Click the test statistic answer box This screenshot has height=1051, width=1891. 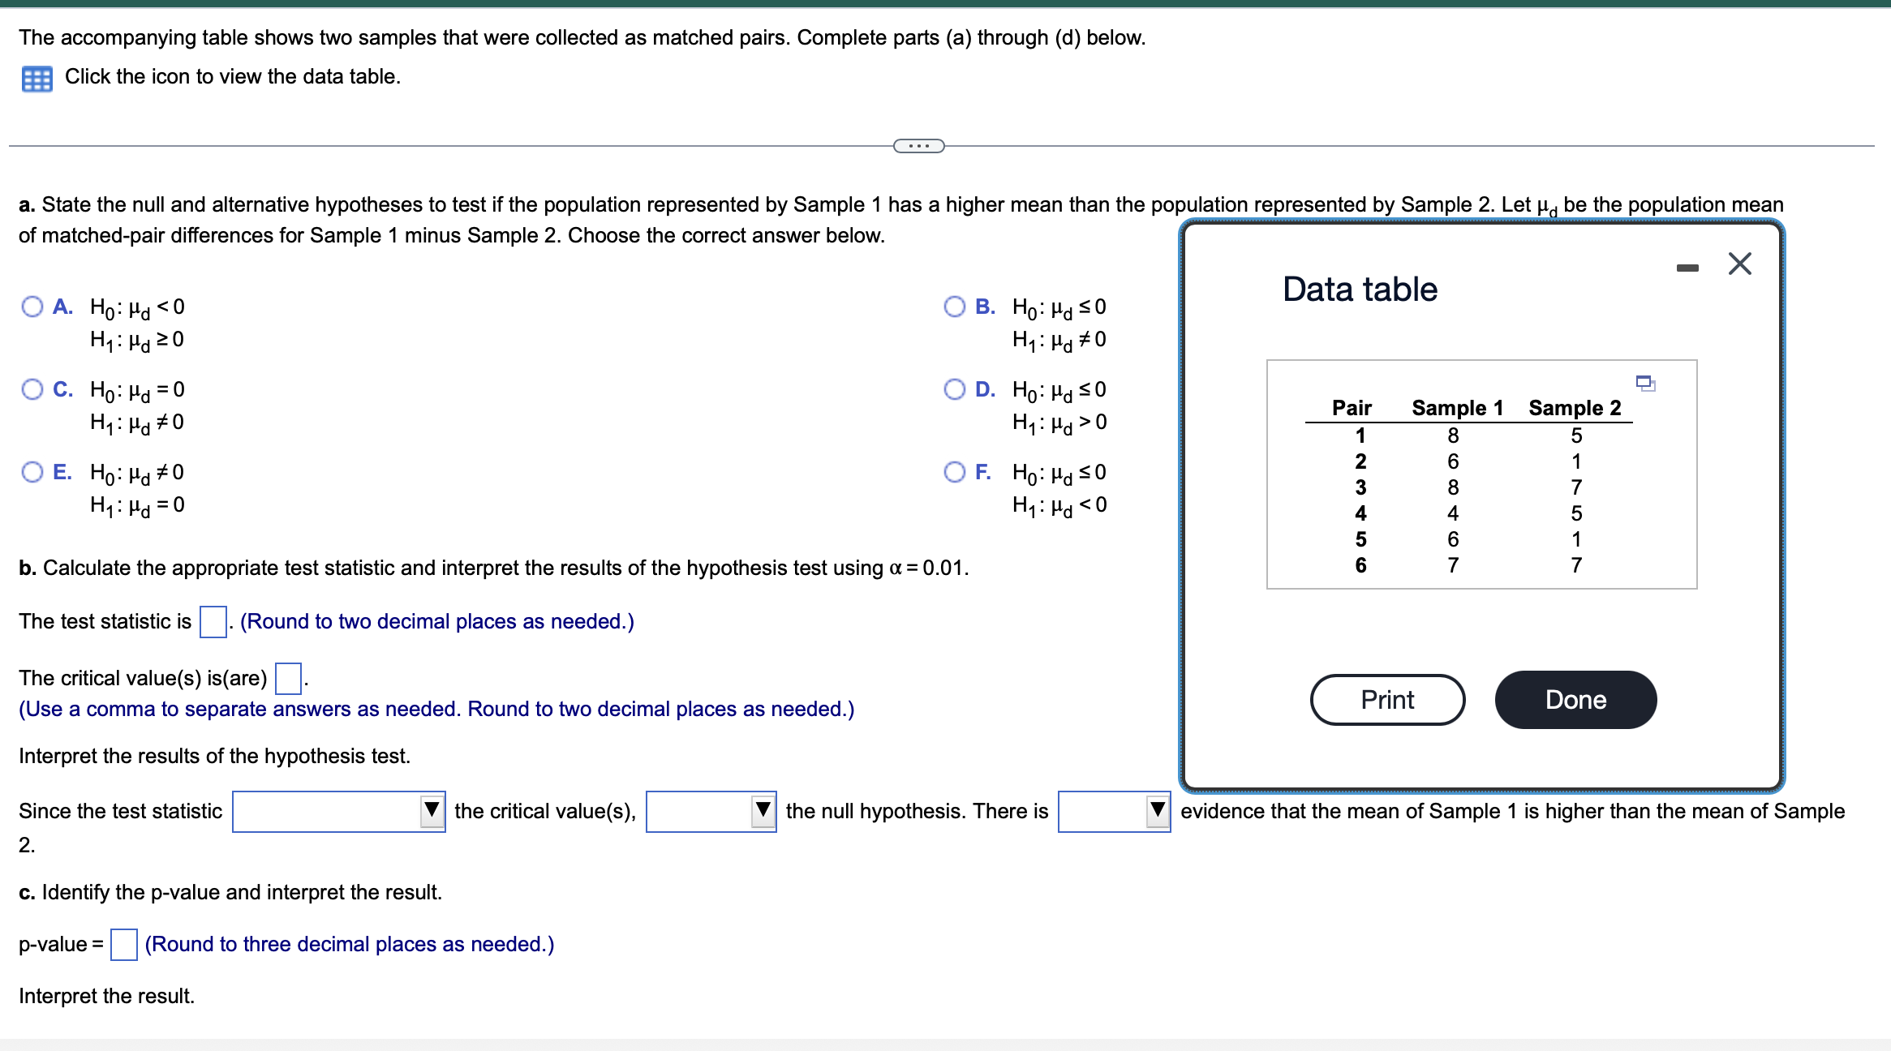[x=213, y=622]
